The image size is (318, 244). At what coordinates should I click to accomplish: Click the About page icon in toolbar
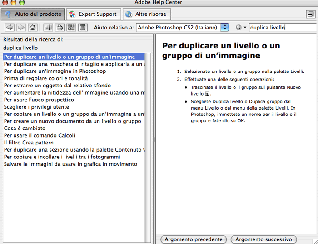coord(83,27)
